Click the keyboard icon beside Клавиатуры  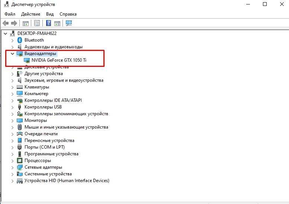pyautogui.click(x=20, y=87)
